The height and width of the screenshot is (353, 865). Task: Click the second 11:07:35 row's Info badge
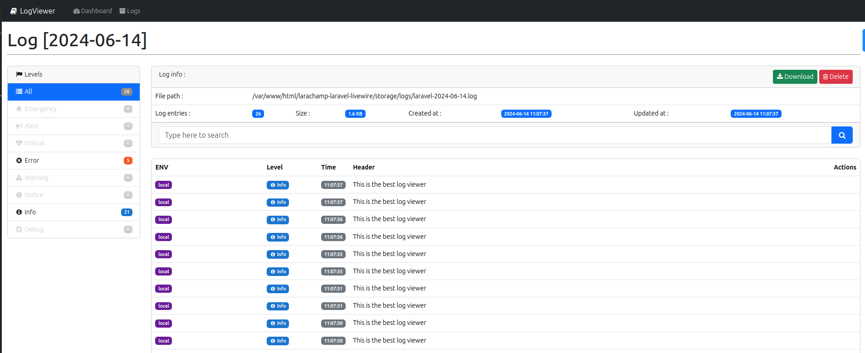278,271
